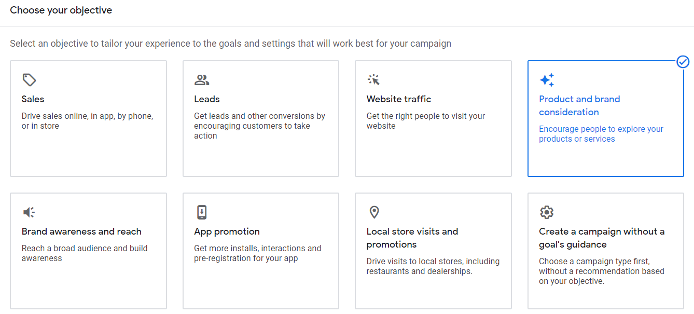Click the Brand awareness megaphone icon
Screen dimensions: 694x314
[x=29, y=212]
